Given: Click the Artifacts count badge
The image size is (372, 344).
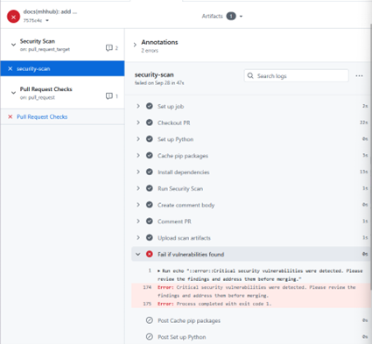Looking at the screenshot, I should pyautogui.click(x=231, y=16).
